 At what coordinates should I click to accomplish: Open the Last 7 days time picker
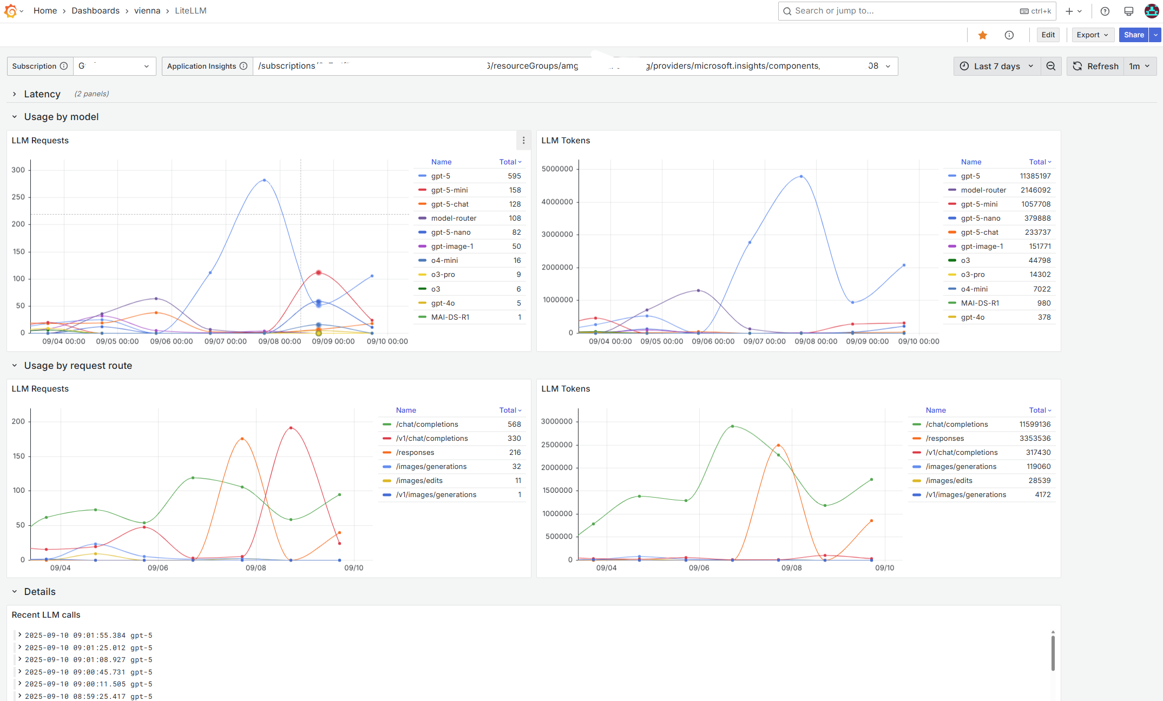click(996, 66)
